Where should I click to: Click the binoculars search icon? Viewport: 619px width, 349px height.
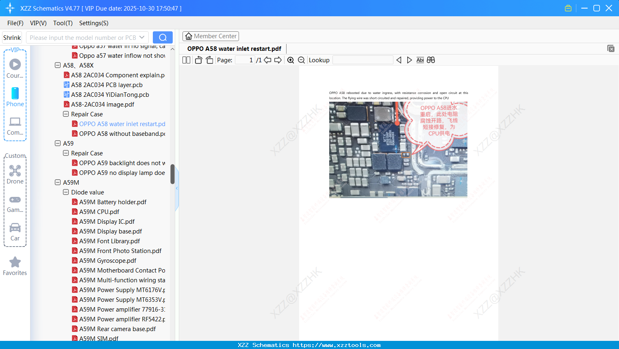[431, 60]
